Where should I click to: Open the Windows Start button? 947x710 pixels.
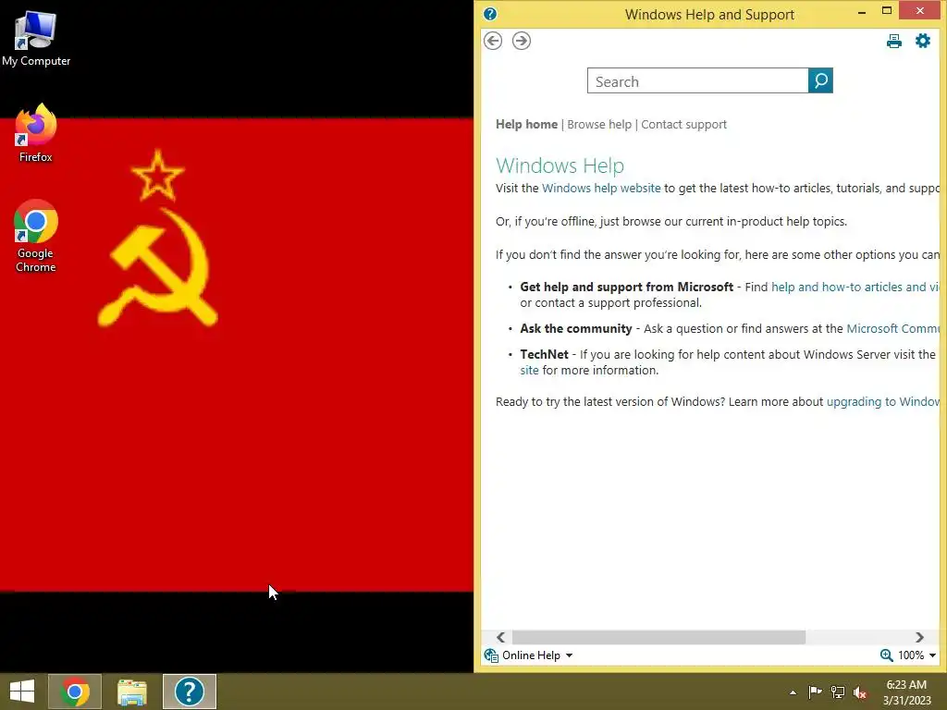click(x=22, y=692)
